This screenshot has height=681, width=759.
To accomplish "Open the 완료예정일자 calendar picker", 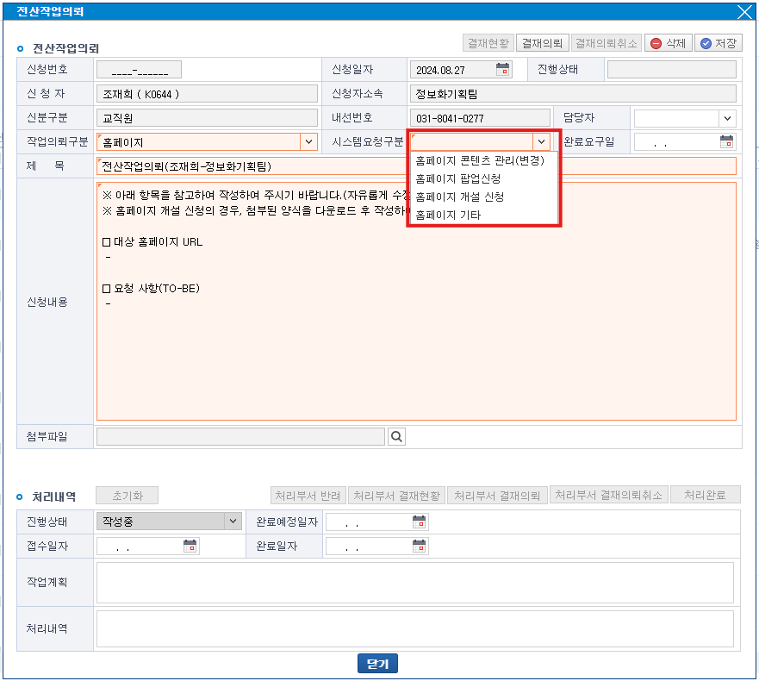I will click(x=419, y=522).
